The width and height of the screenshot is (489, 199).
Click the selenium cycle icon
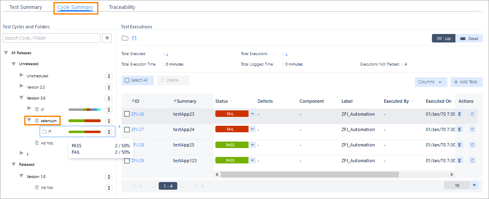click(37, 121)
